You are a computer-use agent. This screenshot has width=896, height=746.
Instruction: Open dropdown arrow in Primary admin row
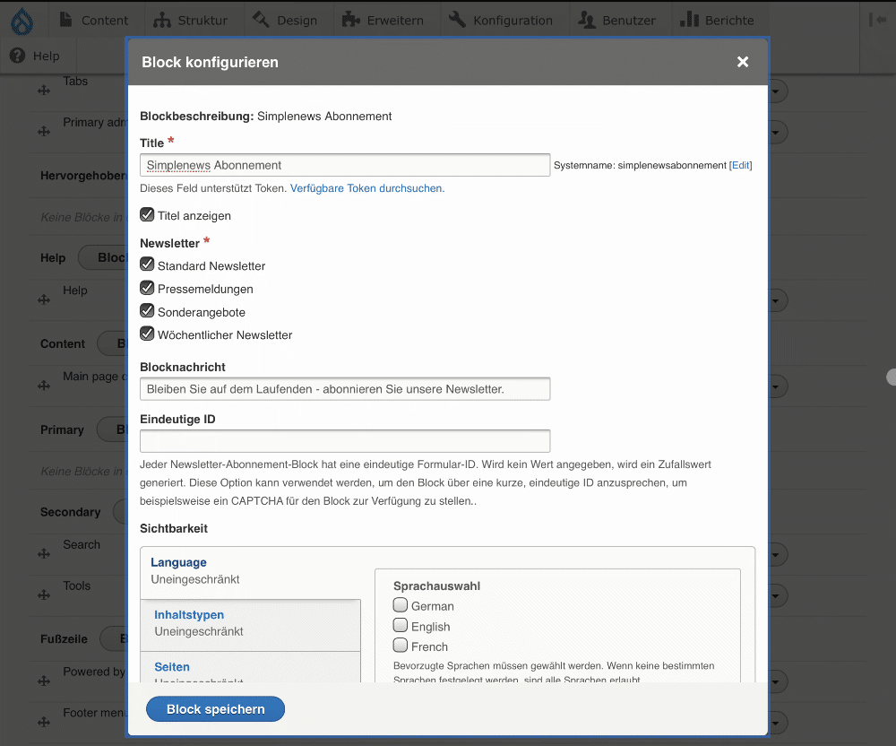pyautogui.click(x=777, y=133)
